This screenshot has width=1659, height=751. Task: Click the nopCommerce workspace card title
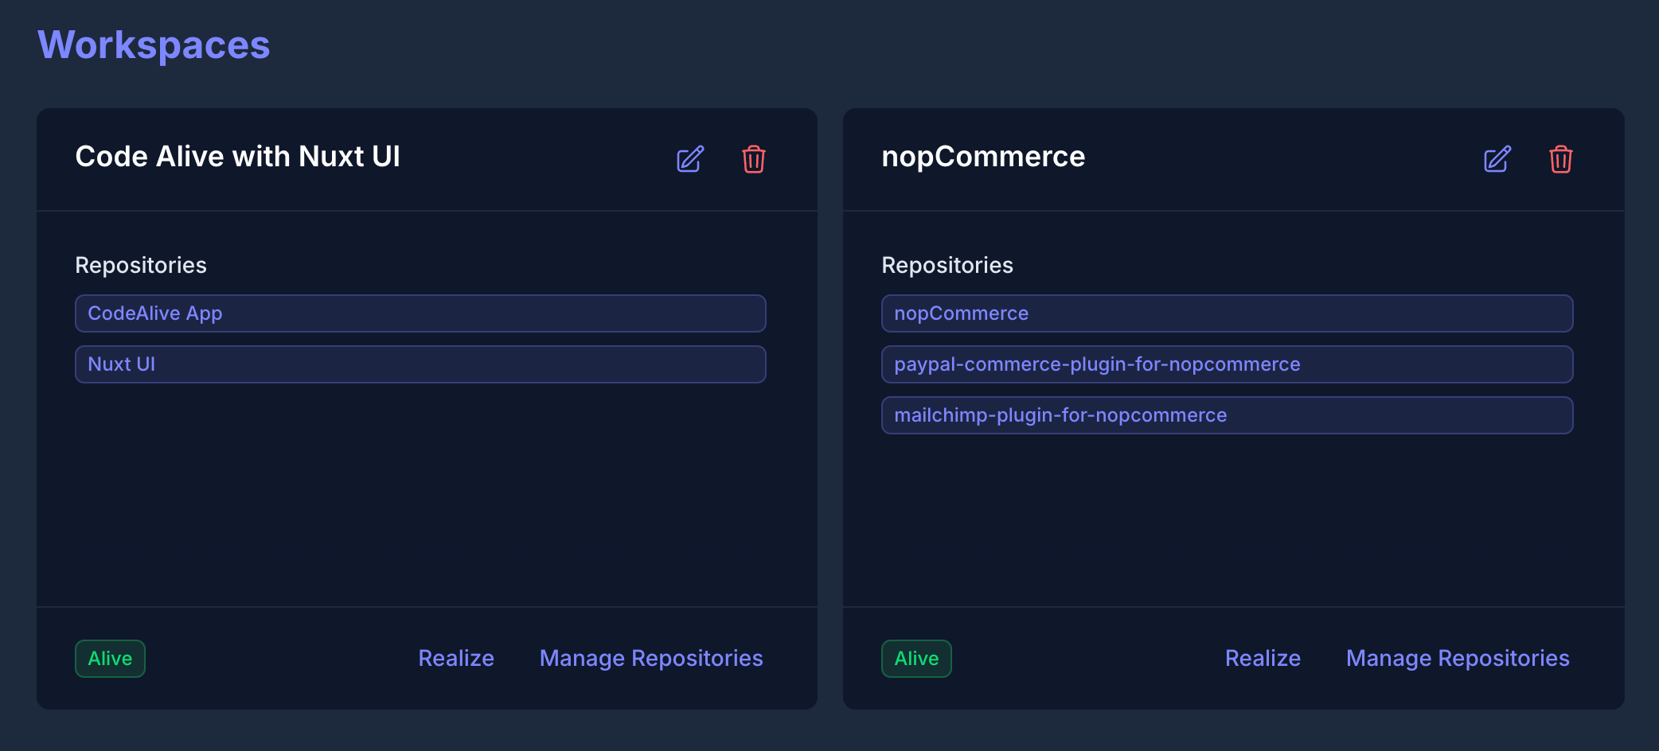coord(983,157)
